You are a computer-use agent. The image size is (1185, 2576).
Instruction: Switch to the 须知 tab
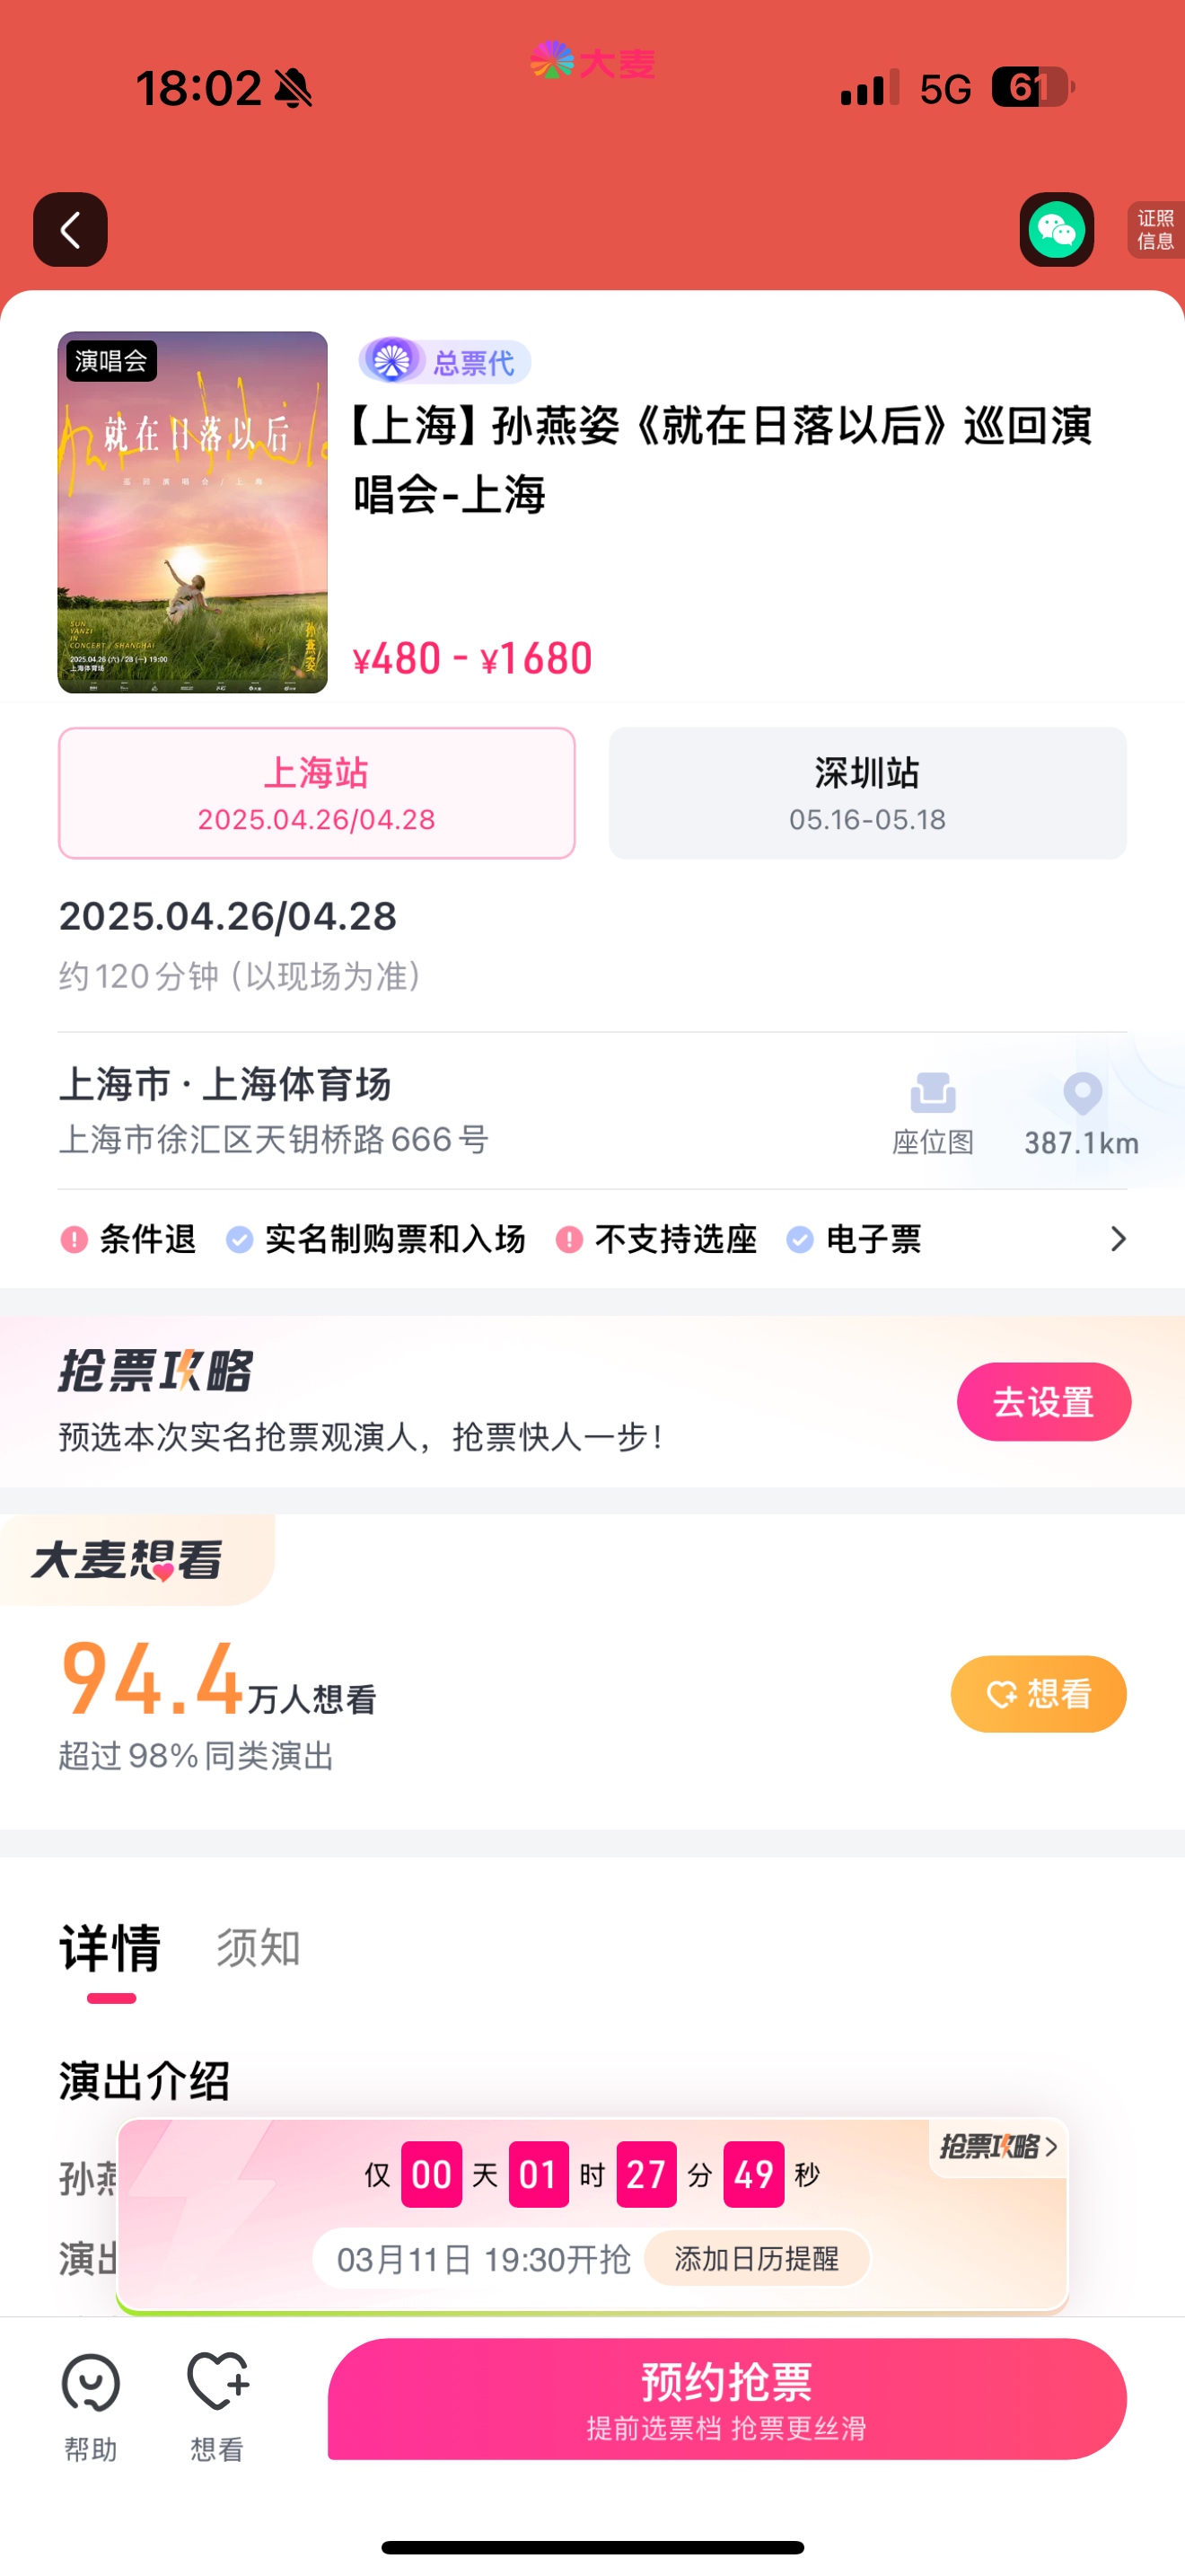[x=259, y=1947]
